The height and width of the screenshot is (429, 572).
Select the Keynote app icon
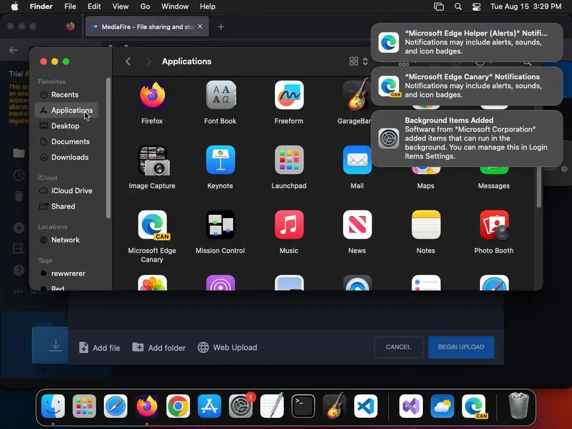[220, 160]
